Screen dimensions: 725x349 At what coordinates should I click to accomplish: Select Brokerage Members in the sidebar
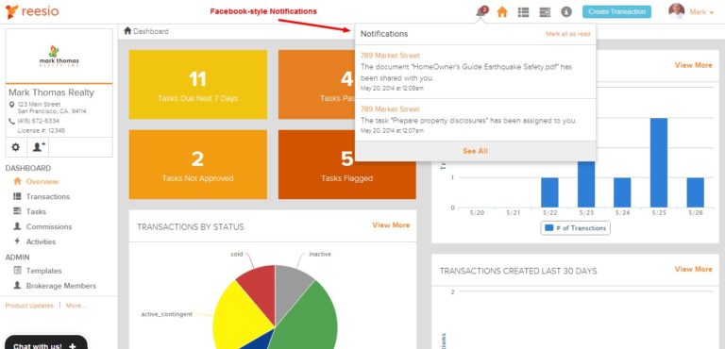tap(60, 286)
